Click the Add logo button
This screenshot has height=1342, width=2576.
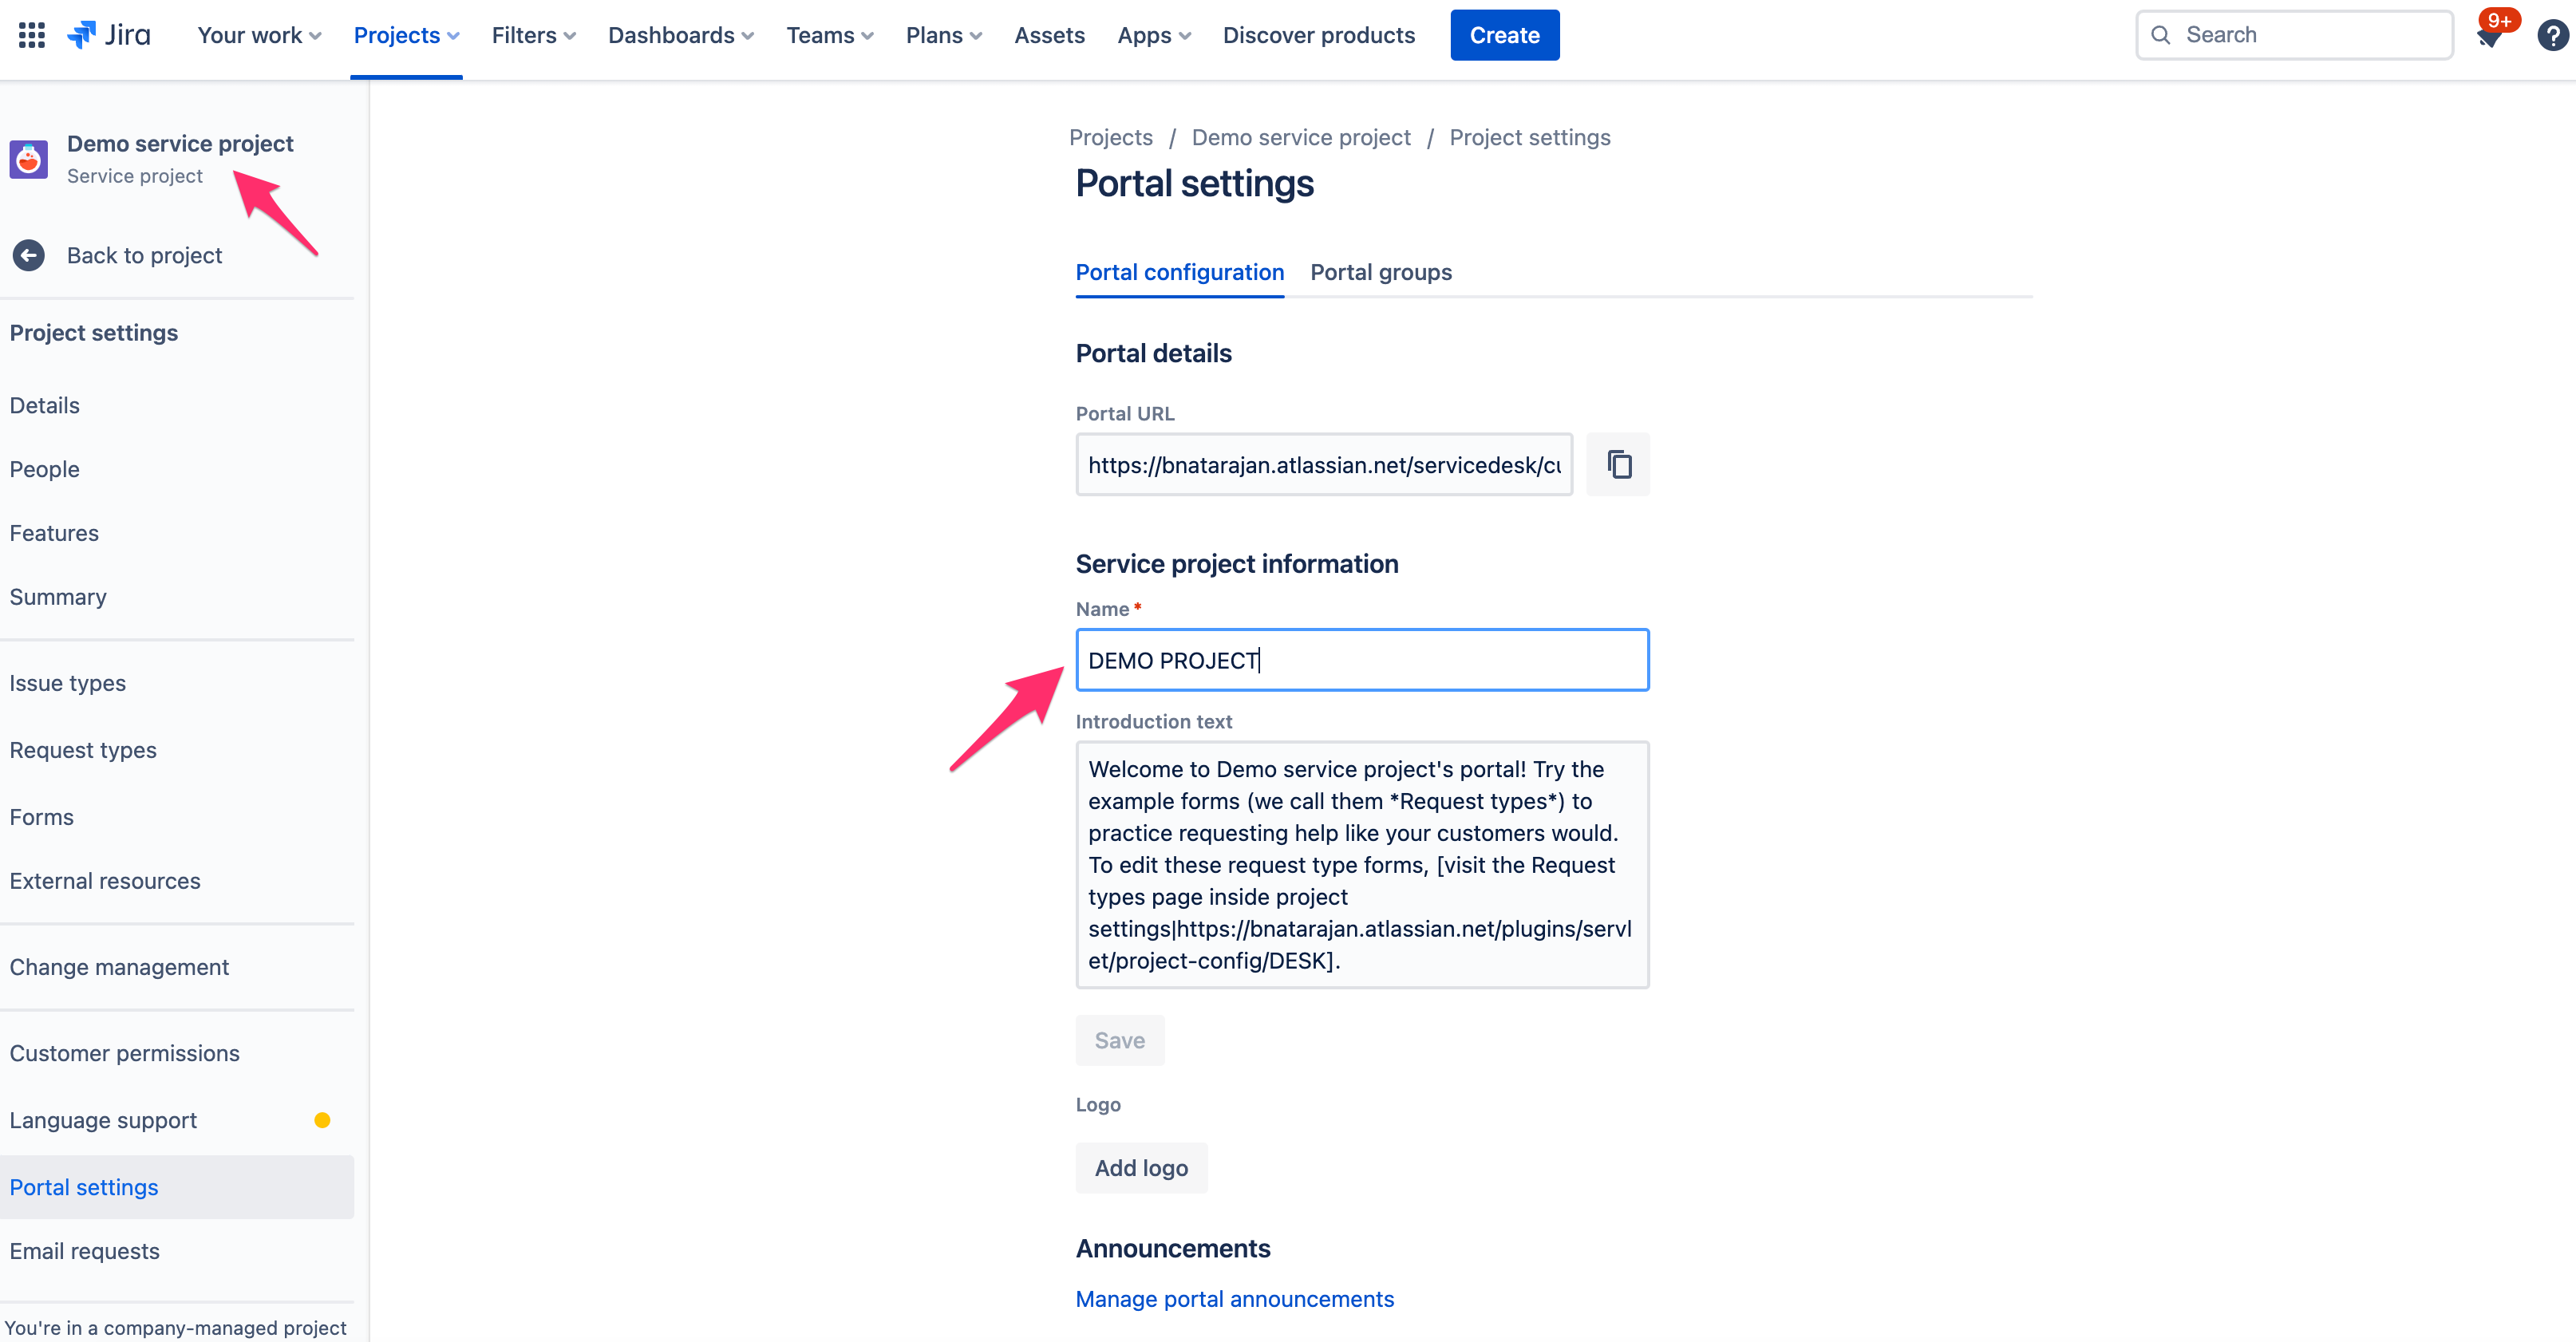tap(1141, 1167)
